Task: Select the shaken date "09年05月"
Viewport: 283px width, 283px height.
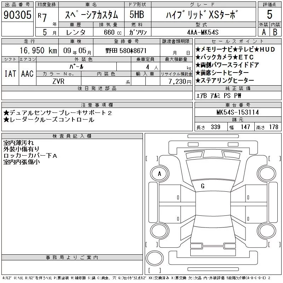Action: tap(77, 51)
